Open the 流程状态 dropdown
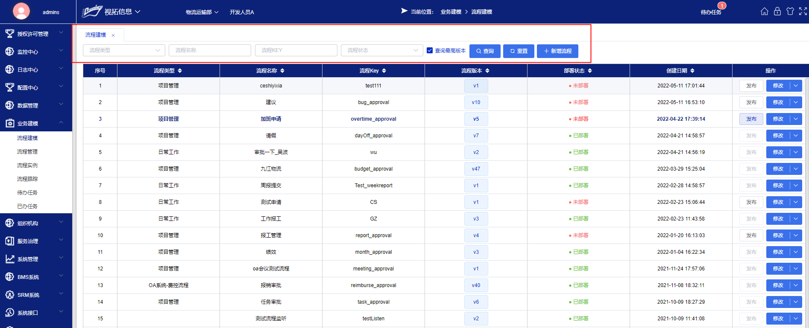809x328 pixels. click(382, 50)
